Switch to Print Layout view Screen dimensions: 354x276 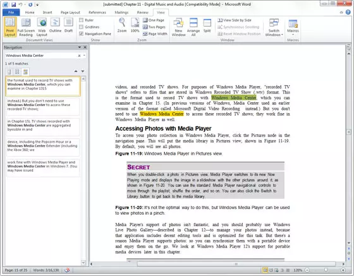click(x=10, y=27)
